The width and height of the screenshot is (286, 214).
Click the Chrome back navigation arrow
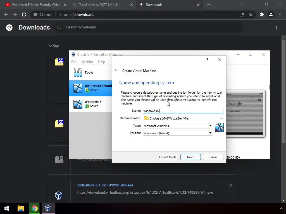tap(6, 14)
